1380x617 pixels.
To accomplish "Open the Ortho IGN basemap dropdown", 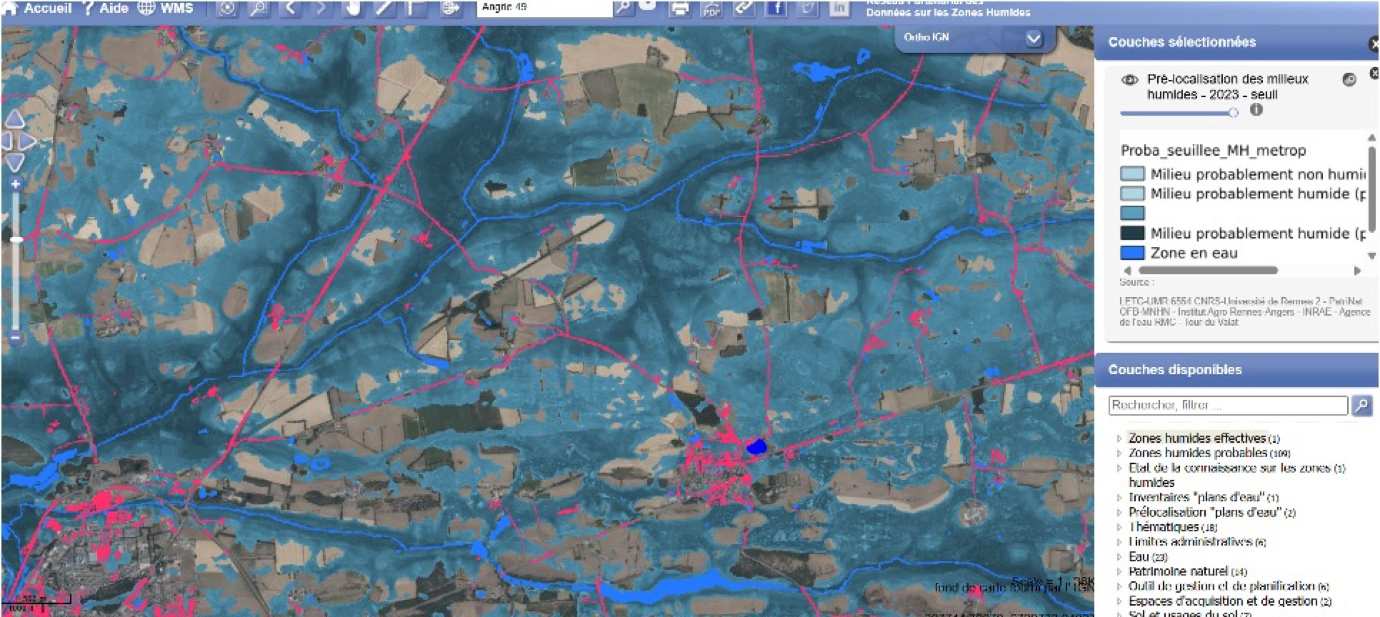I will pos(1034,39).
